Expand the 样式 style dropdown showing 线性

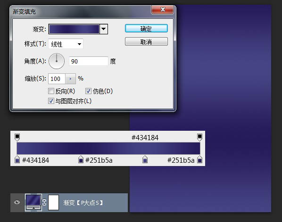coord(66,44)
